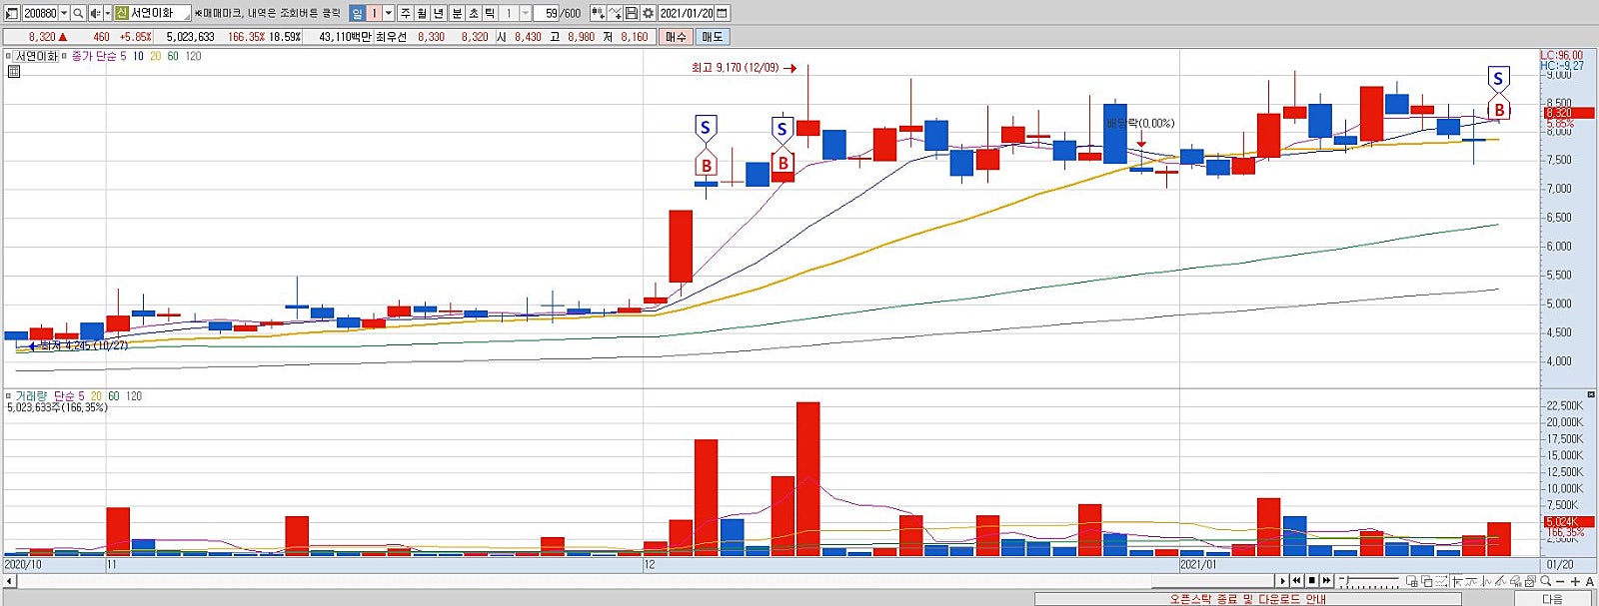Click the stop button in the replay controls

tap(1312, 581)
